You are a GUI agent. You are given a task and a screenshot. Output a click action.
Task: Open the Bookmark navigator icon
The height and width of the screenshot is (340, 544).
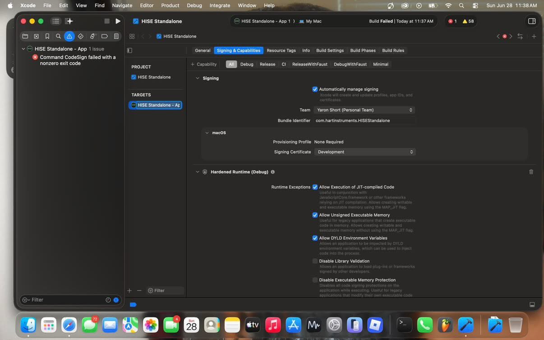pos(47,36)
